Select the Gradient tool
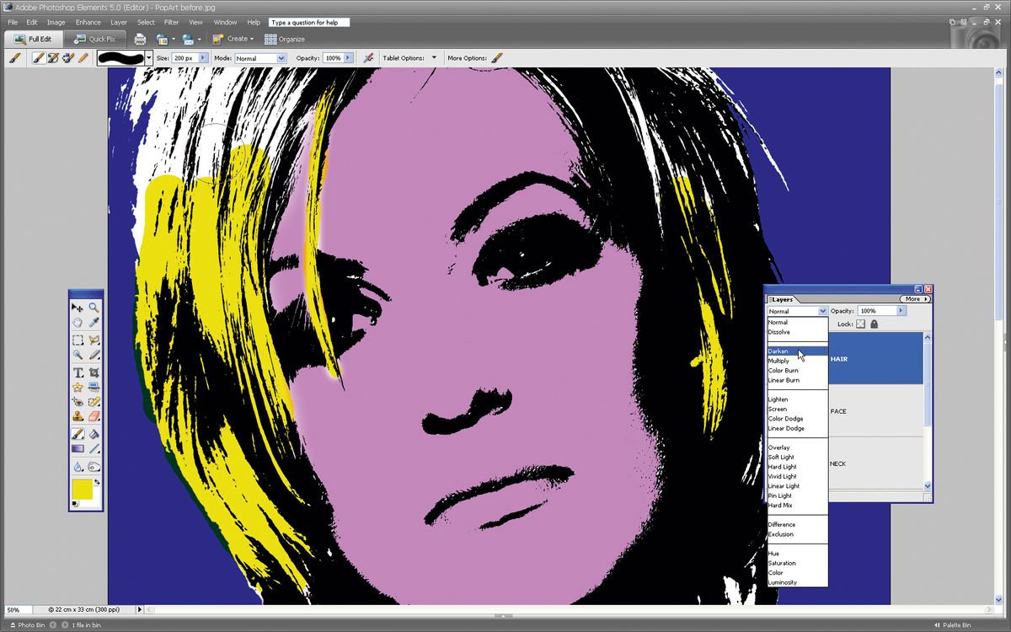The width and height of the screenshot is (1011, 632). pos(77,448)
